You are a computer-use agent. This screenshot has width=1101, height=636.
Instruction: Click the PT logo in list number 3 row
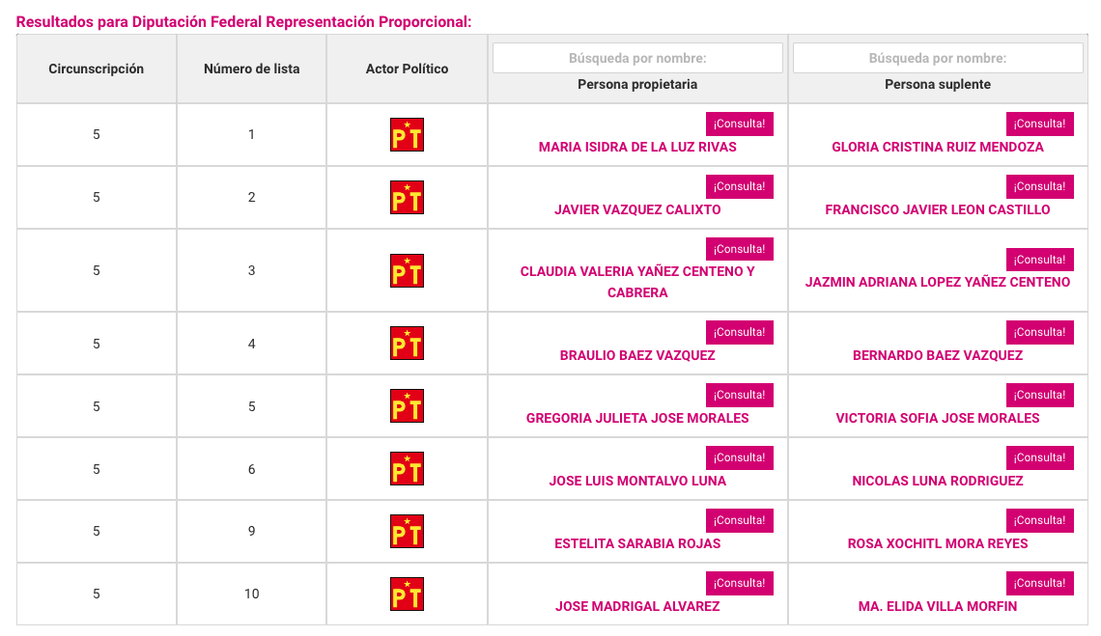pos(407,270)
